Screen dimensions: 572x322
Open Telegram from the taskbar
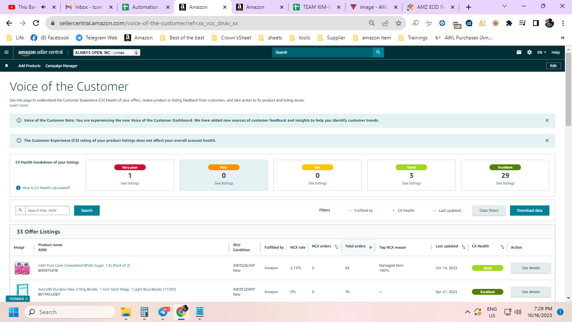(x=163, y=312)
